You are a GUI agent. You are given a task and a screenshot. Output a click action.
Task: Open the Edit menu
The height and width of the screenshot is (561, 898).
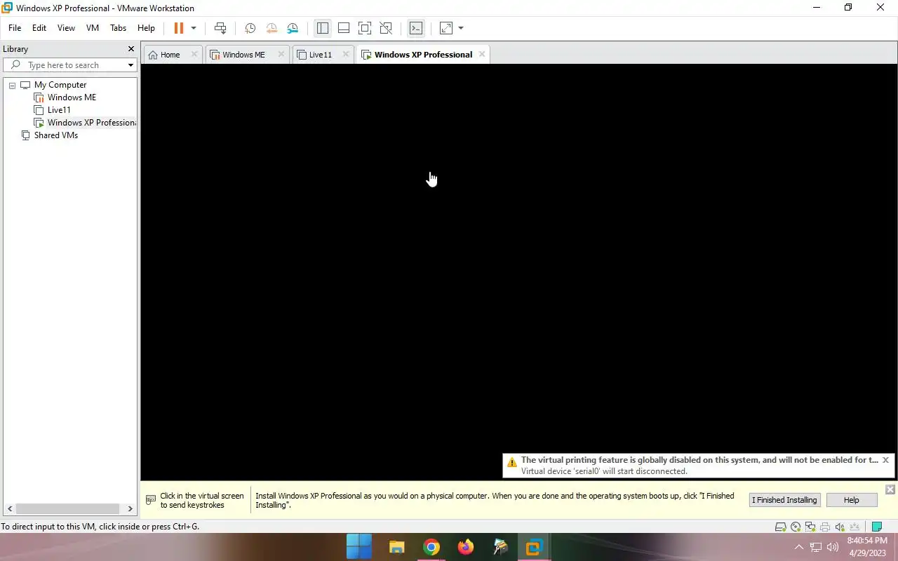point(39,28)
